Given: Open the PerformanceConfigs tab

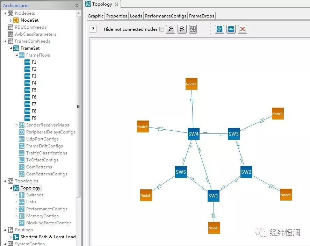Looking at the screenshot, I should 165,16.
